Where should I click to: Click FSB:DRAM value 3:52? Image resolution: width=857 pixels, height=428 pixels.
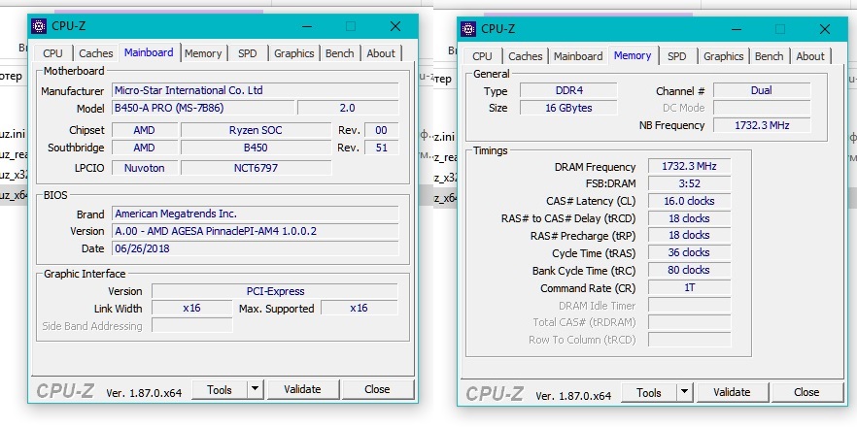tap(689, 183)
